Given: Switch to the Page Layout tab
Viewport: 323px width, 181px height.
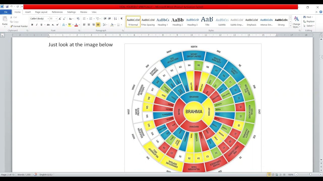Looking at the screenshot, I should coord(41,12).
